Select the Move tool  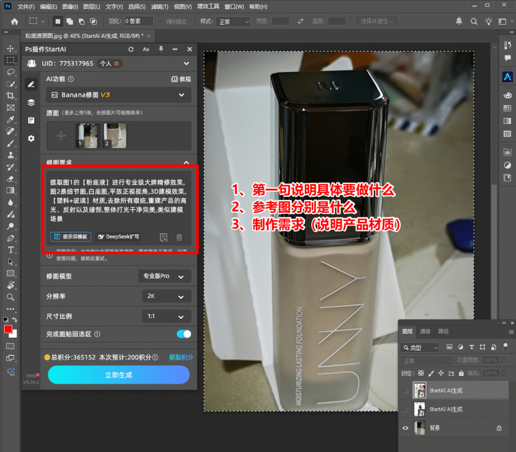click(10, 48)
